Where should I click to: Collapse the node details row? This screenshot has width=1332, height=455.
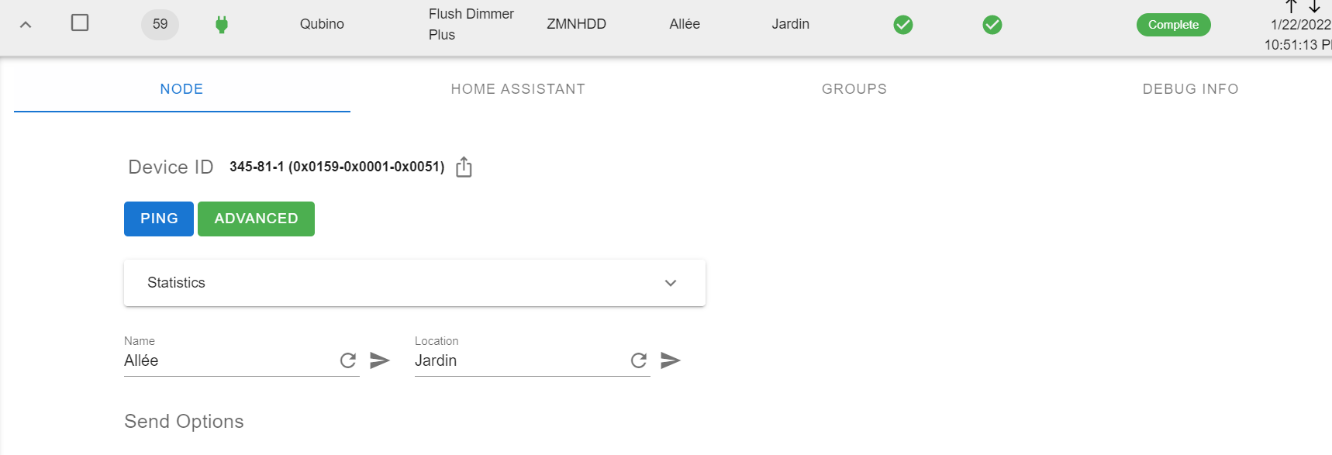pos(26,24)
